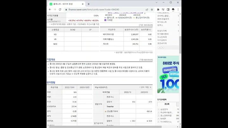Image resolution: width=228 pixels, height=128 pixels.
Task: Click the BPS row label
Action: 49,116
